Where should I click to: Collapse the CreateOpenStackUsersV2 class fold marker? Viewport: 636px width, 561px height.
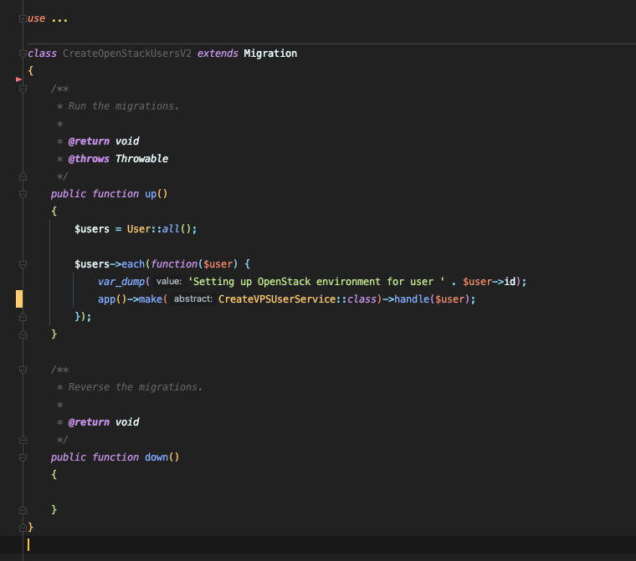pyautogui.click(x=23, y=54)
